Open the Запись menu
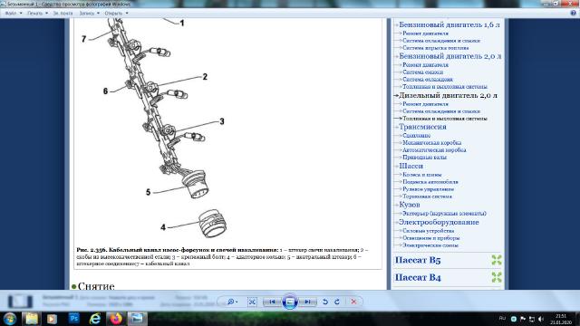The image size is (580, 326). coord(89,13)
